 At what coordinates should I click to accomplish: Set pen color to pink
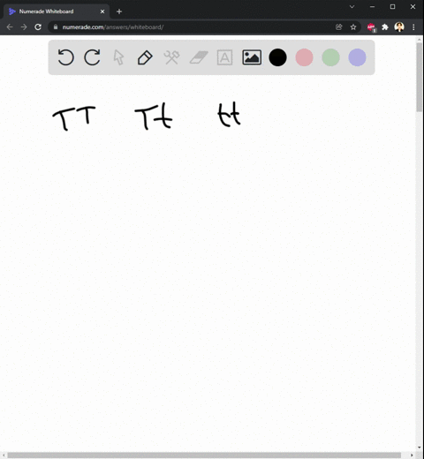[x=304, y=57]
